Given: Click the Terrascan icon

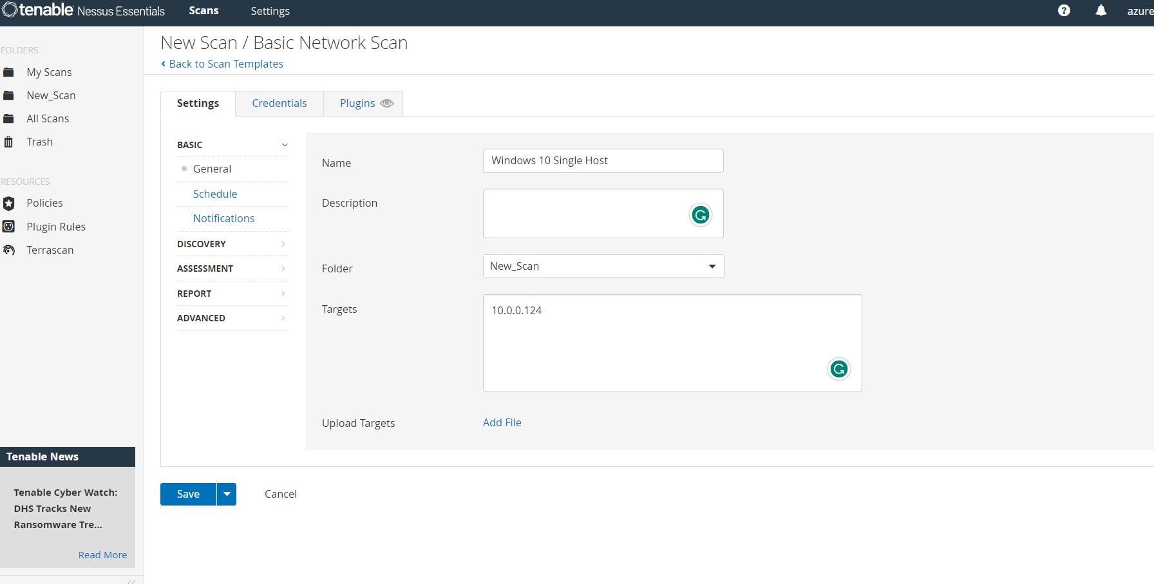Looking at the screenshot, I should pyautogui.click(x=8, y=250).
